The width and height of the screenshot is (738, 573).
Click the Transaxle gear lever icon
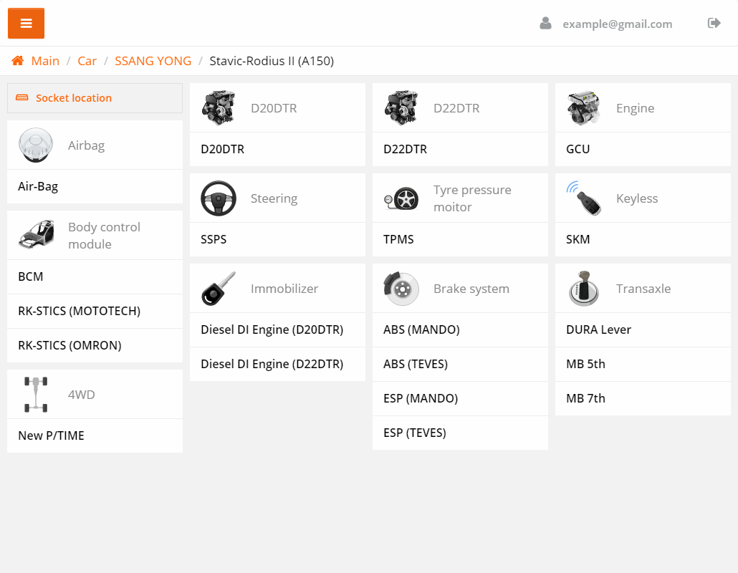coord(583,289)
